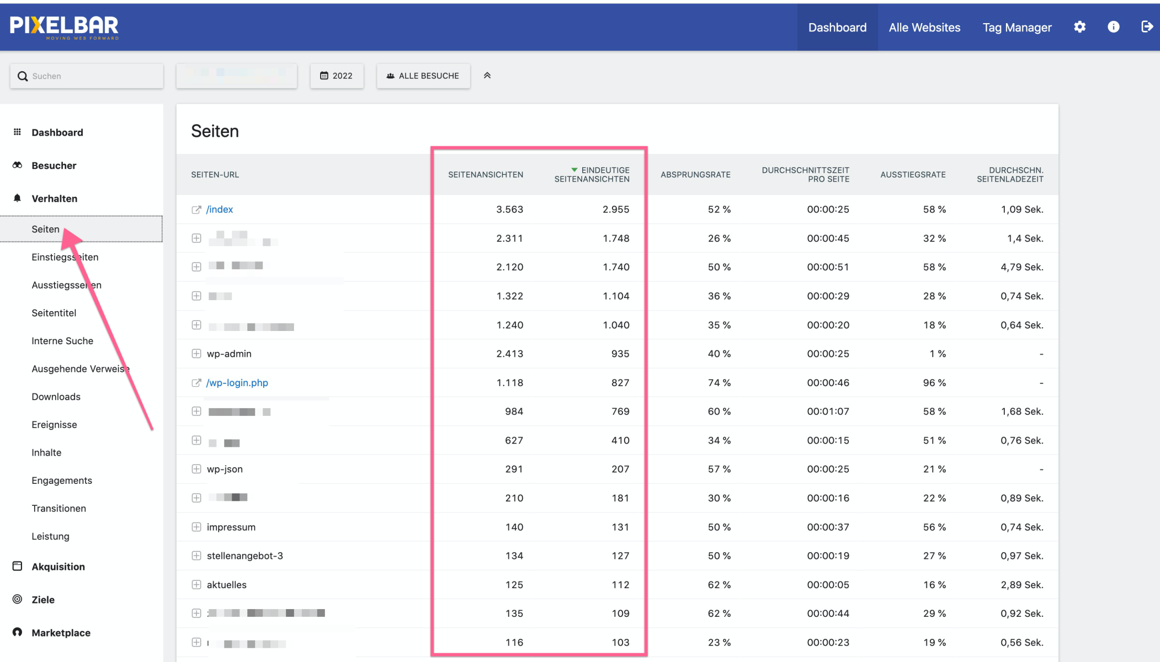Image resolution: width=1160 pixels, height=662 pixels.
Task: Click the logout icon in top bar
Action: (1147, 27)
